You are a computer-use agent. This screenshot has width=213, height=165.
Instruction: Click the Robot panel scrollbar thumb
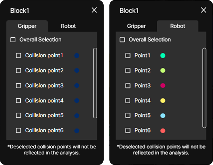point(204,88)
